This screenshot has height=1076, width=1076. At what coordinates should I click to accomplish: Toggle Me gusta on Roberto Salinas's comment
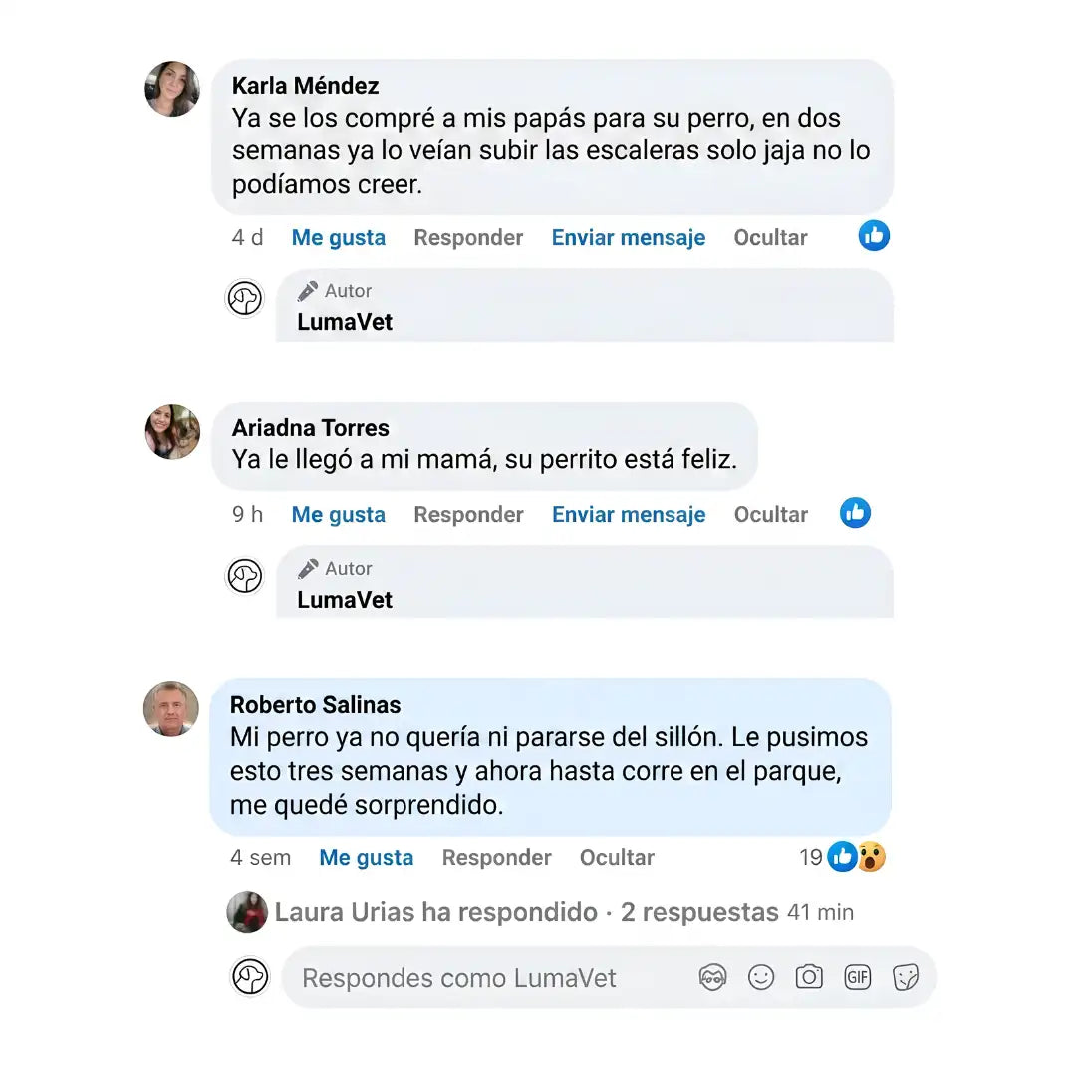click(367, 857)
